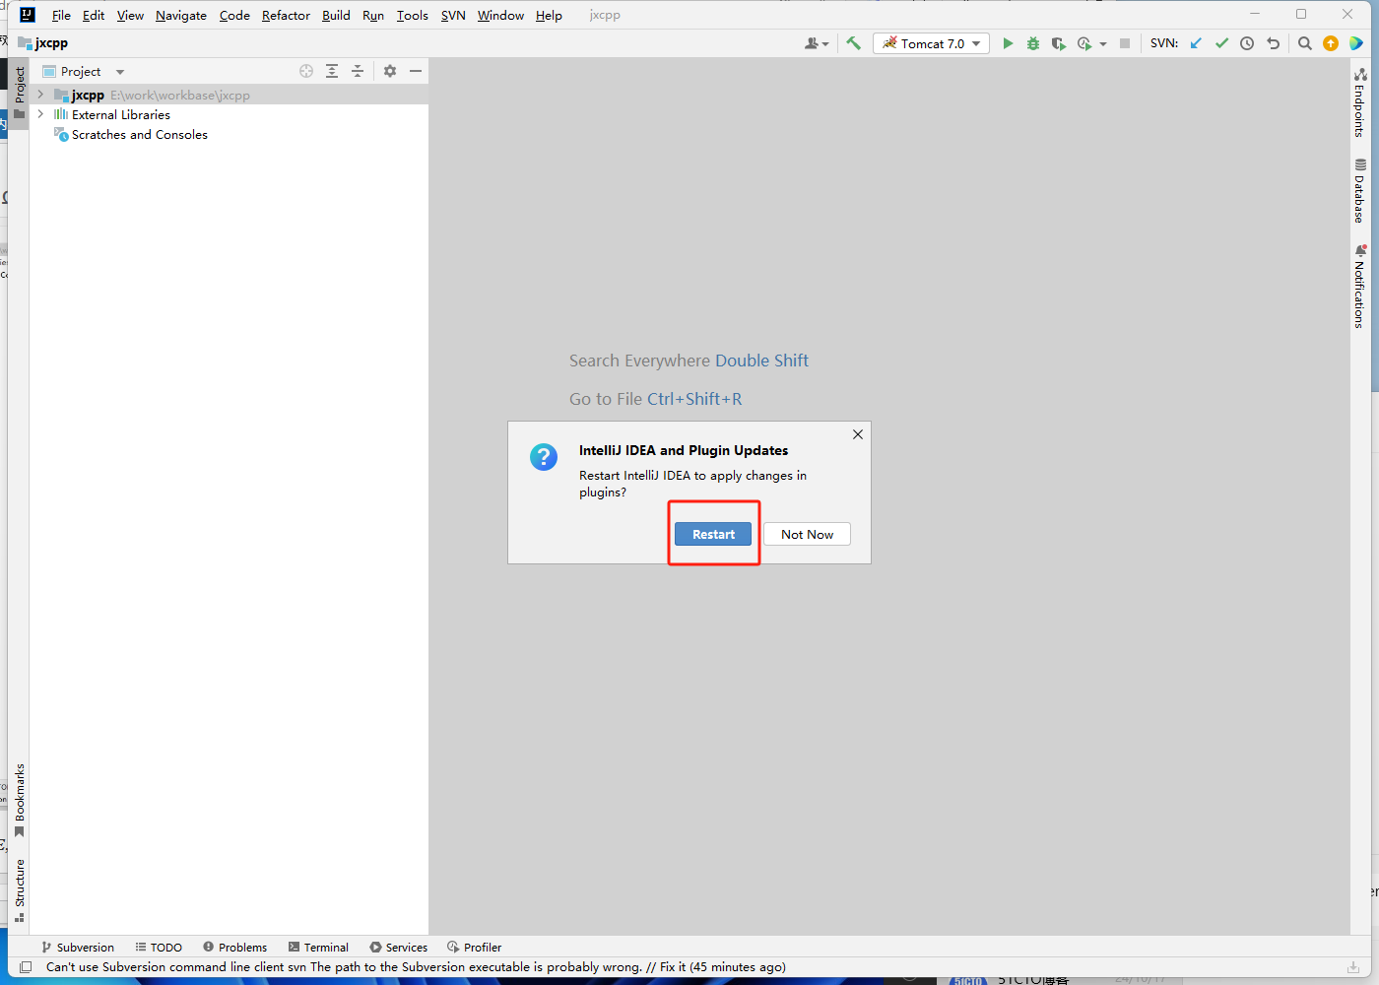Image resolution: width=1379 pixels, height=985 pixels.
Task: Open the Database tool window on right
Action: click(x=1359, y=191)
